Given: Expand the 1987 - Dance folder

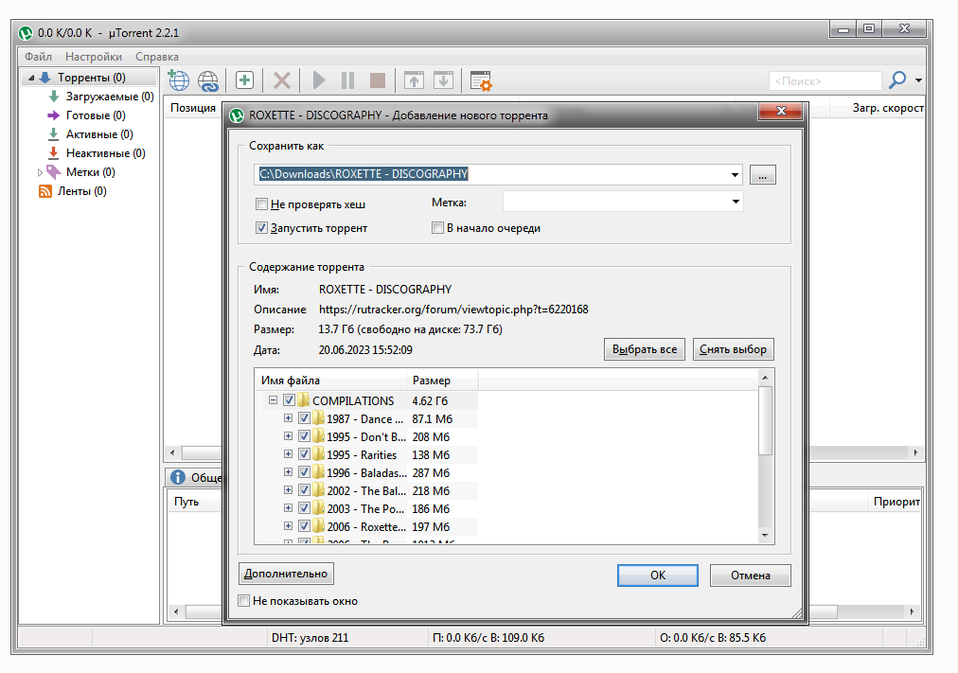Looking at the screenshot, I should pyautogui.click(x=288, y=419).
